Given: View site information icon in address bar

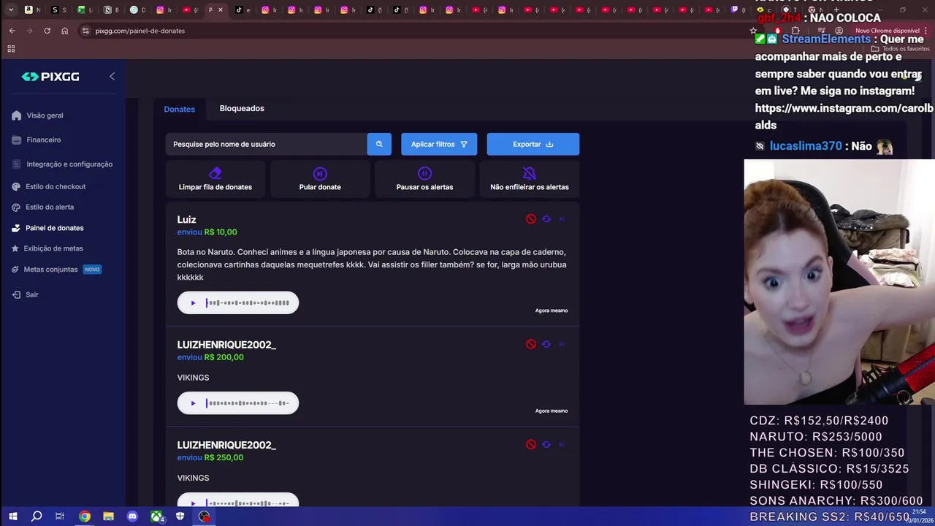Looking at the screenshot, I should pyautogui.click(x=85, y=31).
